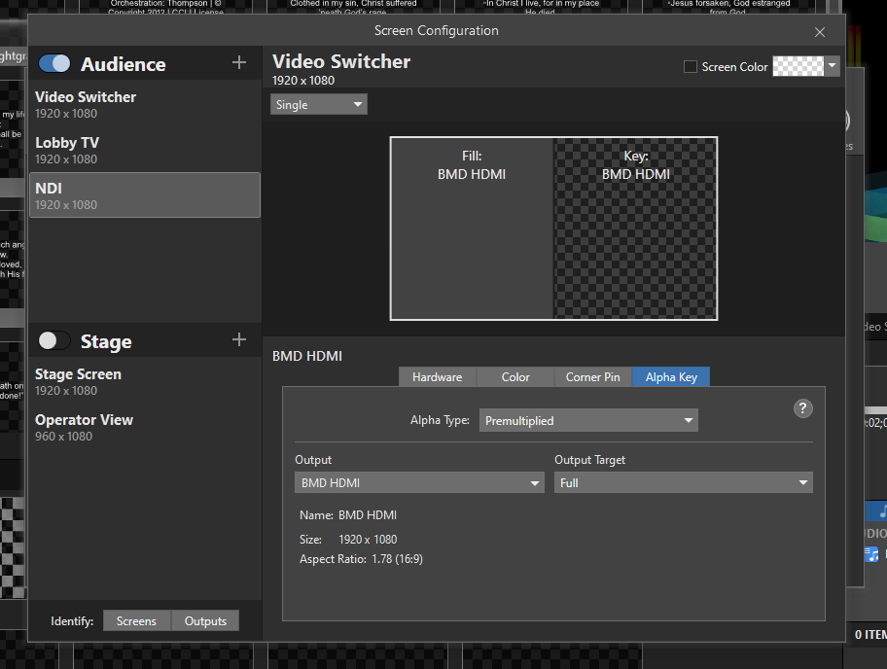
Task: Enable the Stage screens switch
Action: tap(54, 340)
